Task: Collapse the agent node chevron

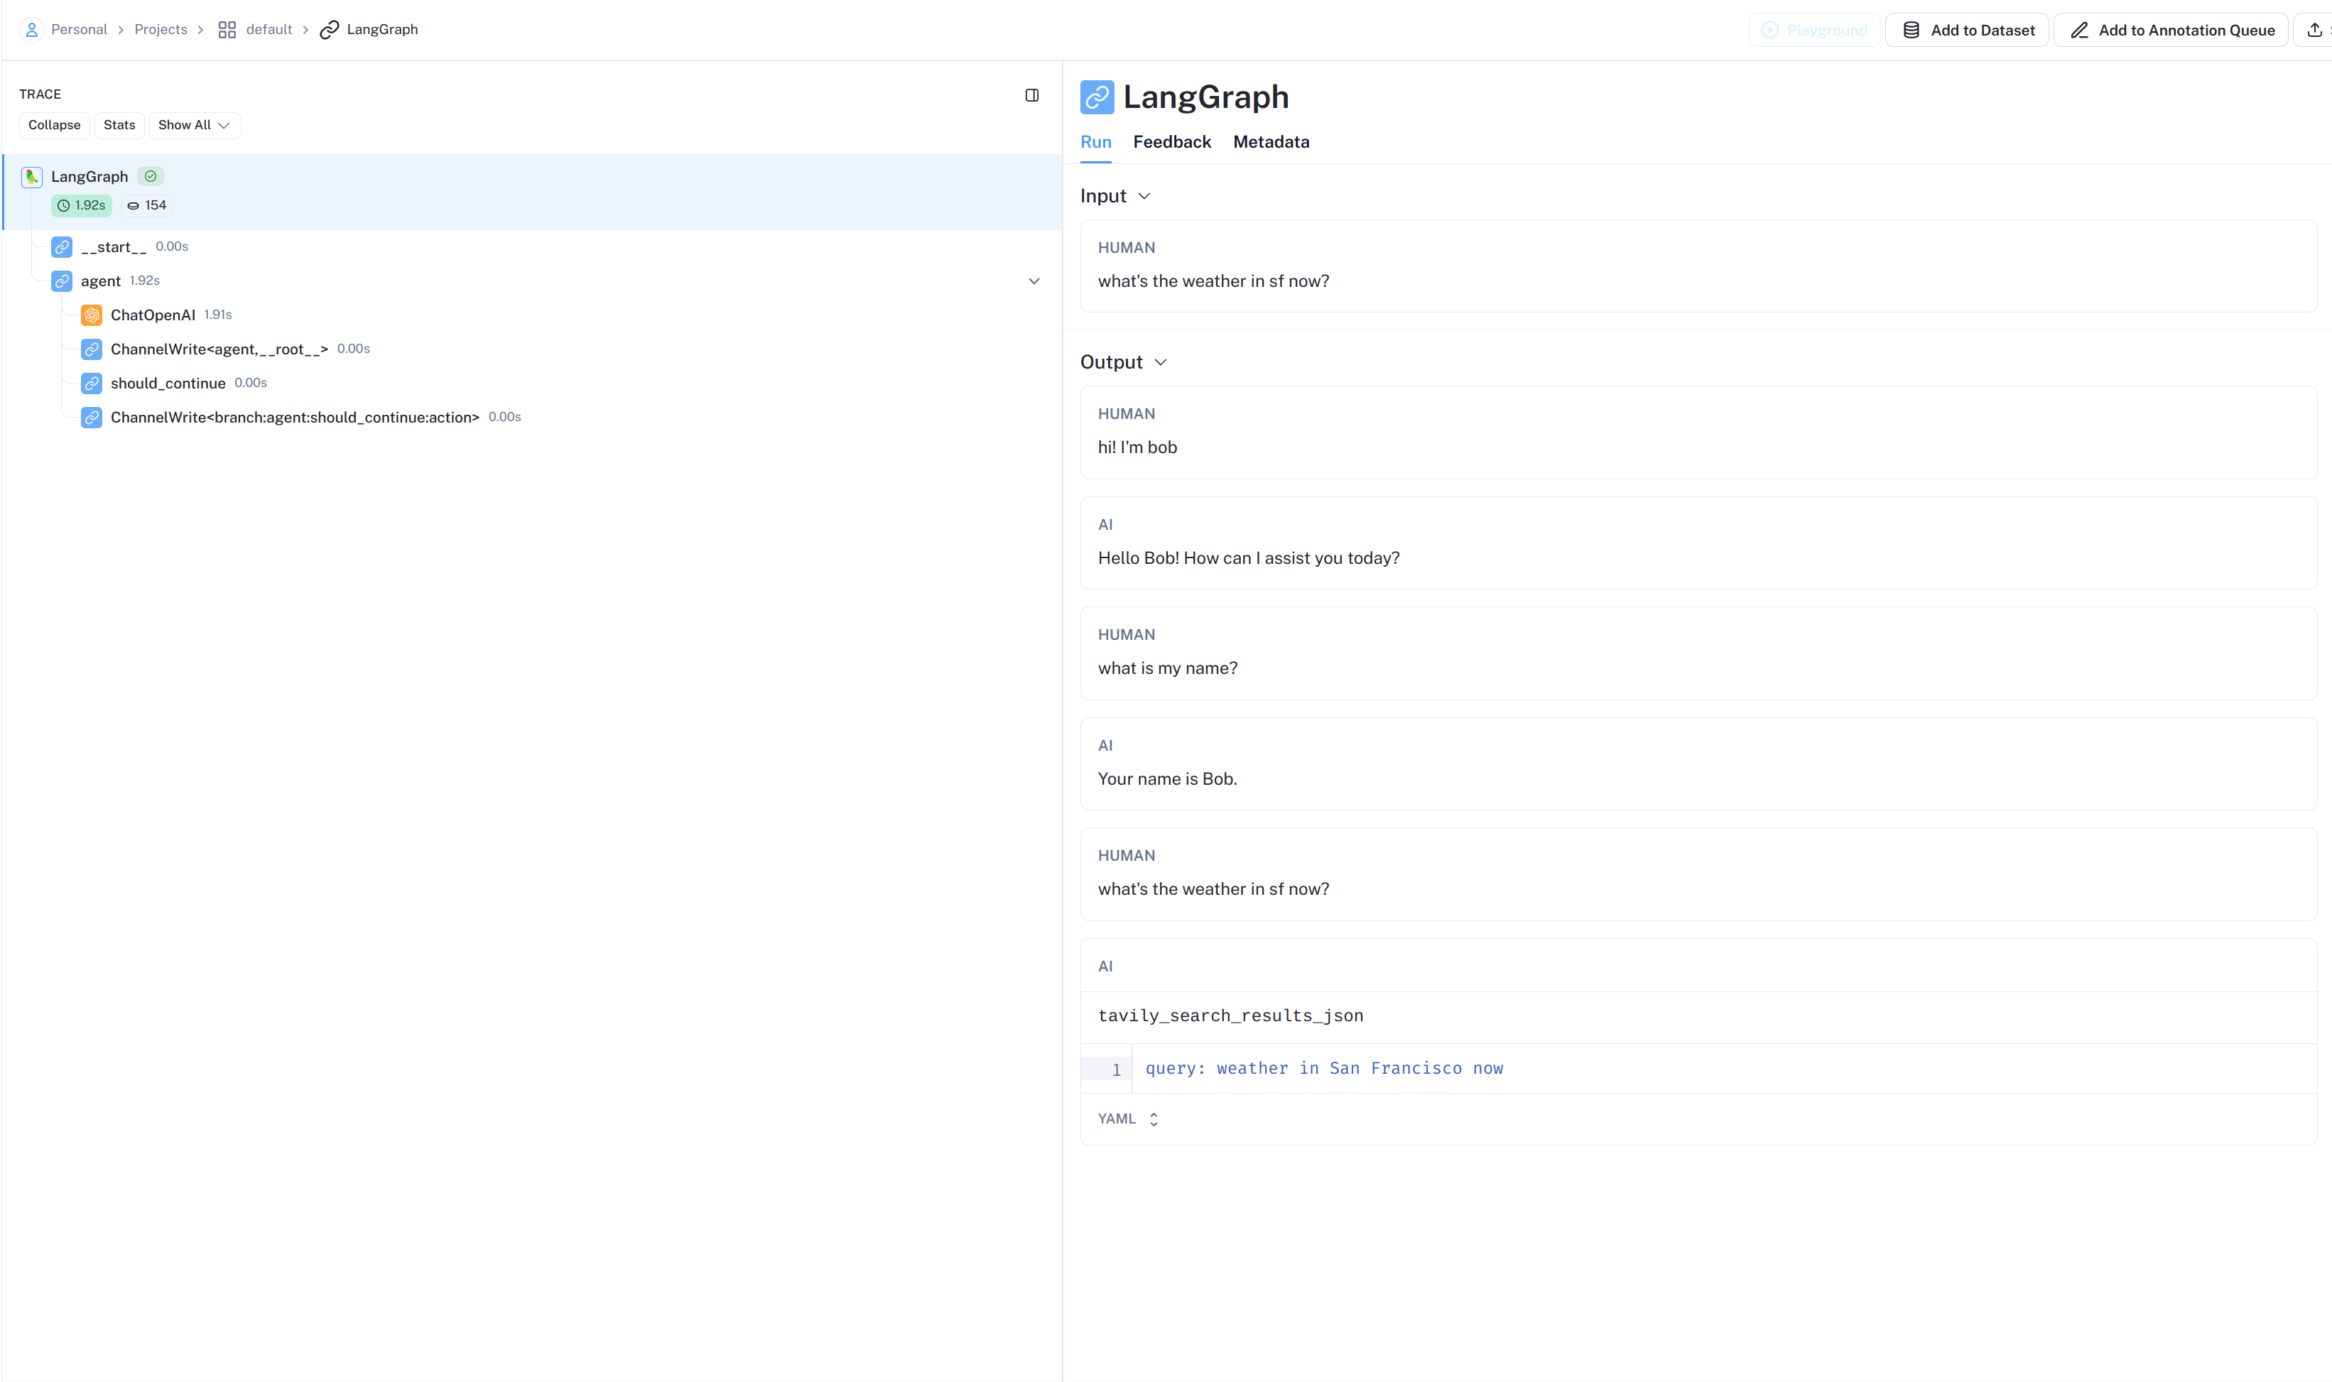Action: [x=1034, y=281]
